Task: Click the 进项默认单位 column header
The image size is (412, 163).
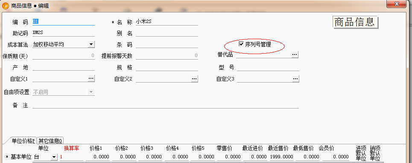Action: (361, 153)
